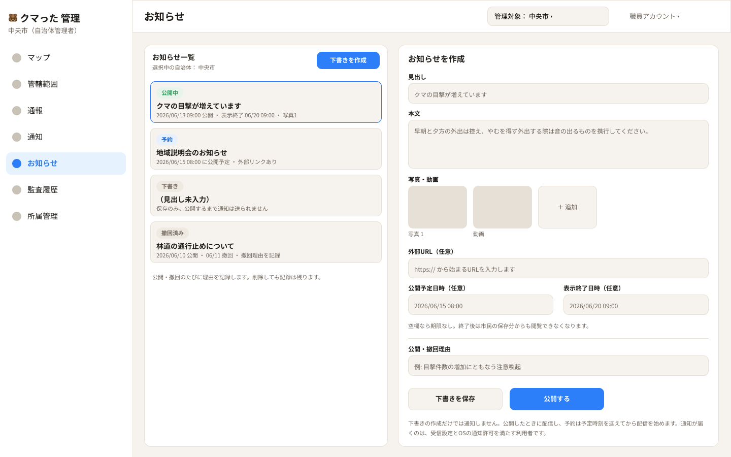The width and height of the screenshot is (731, 457).
Task: Click the circle icon beside 管轄範囲
Action: pyautogui.click(x=17, y=84)
